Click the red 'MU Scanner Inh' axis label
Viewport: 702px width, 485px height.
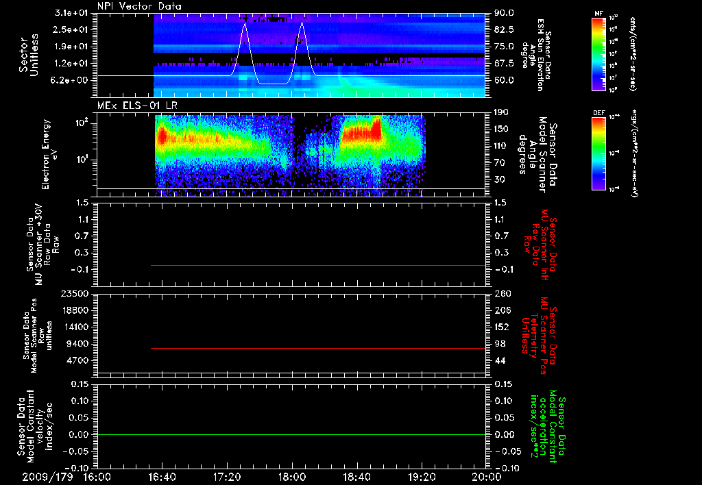540,245
